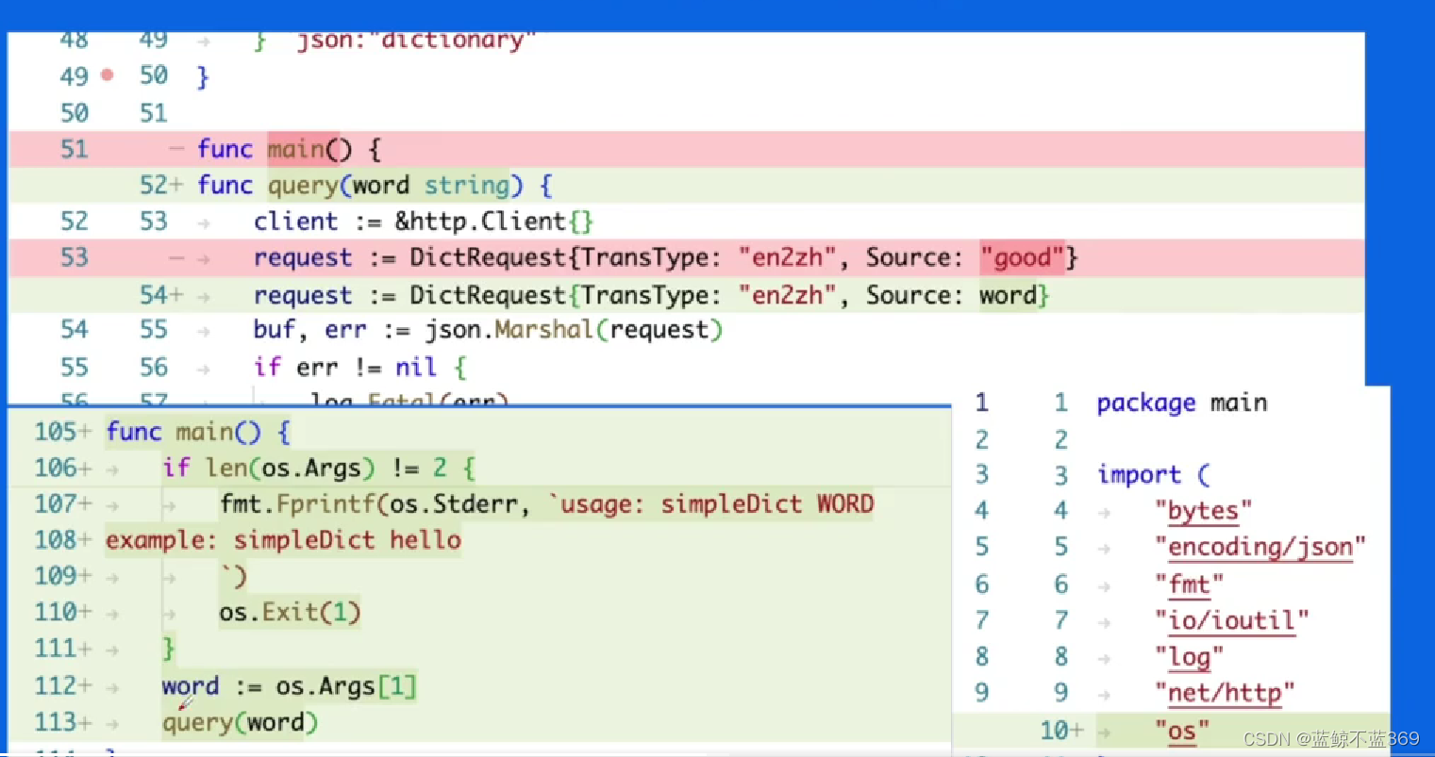The width and height of the screenshot is (1435, 757).
Task: Click "os.Exit(1)" on line 110+
Action: 290,613
